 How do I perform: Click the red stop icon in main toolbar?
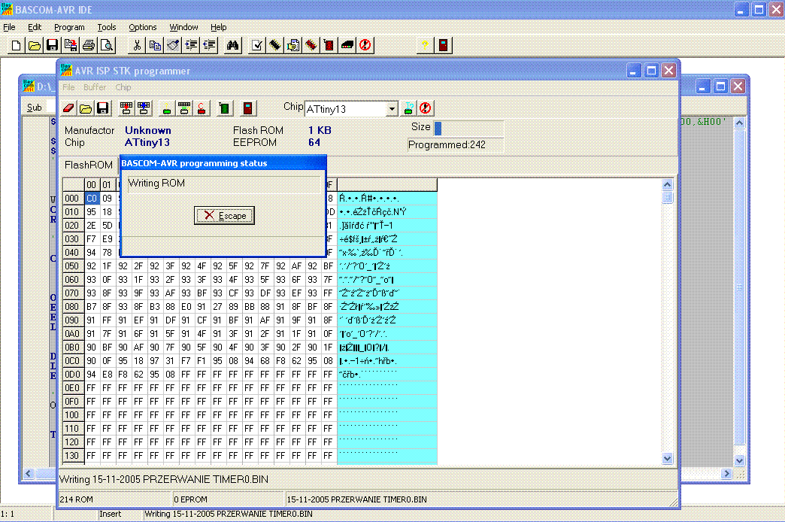coord(365,46)
